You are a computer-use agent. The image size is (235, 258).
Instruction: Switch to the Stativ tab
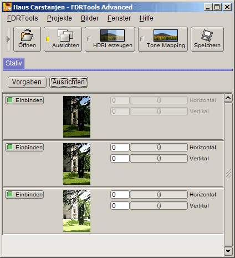14,63
